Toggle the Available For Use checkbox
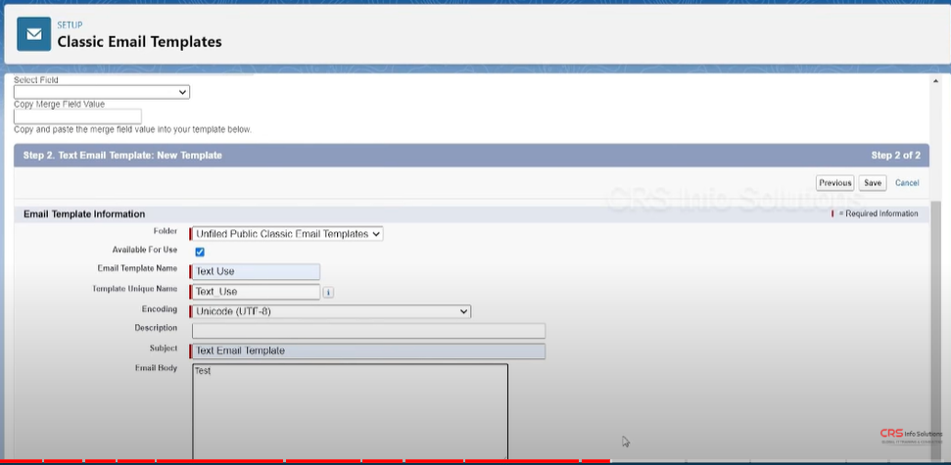The width and height of the screenshot is (951, 465). (200, 252)
